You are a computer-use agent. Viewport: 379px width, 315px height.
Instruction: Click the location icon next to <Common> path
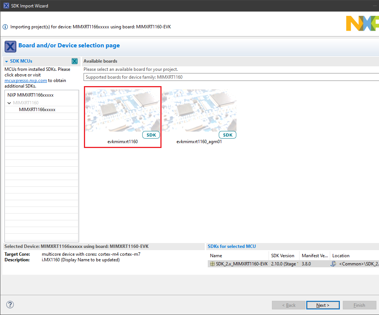click(x=334, y=264)
